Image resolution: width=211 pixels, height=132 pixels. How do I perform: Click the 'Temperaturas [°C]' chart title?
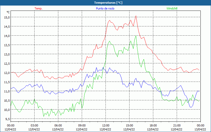[x=108, y=3]
